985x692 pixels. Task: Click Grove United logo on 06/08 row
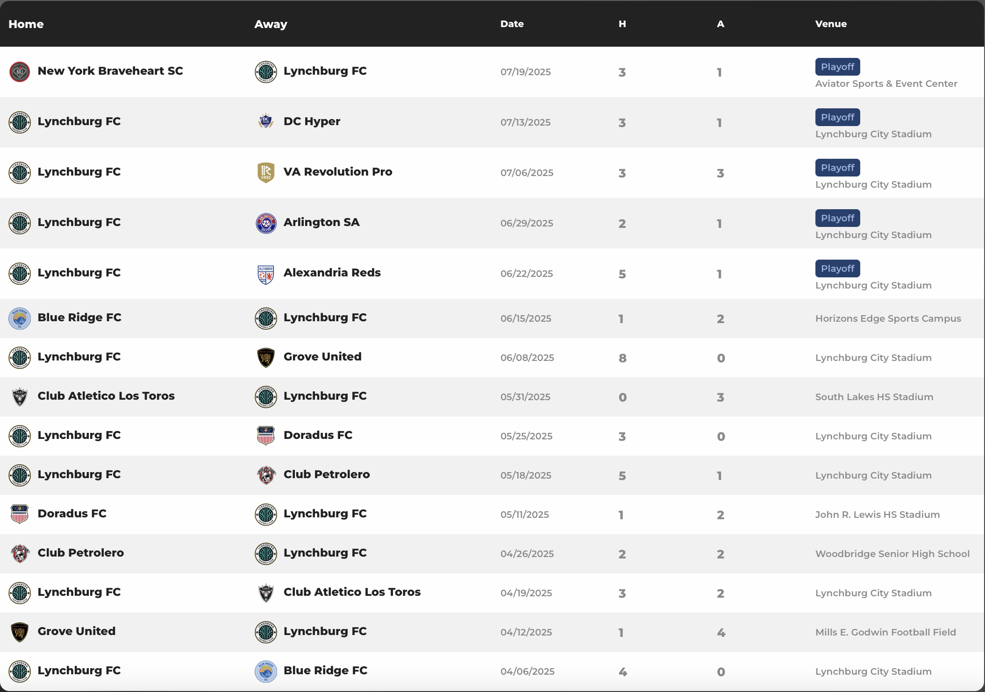tap(266, 358)
